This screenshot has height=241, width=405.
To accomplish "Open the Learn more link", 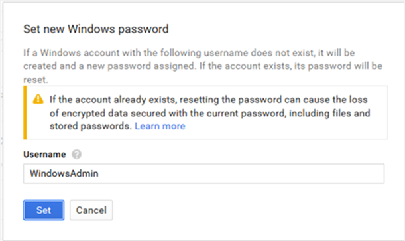I will click(160, 126).
